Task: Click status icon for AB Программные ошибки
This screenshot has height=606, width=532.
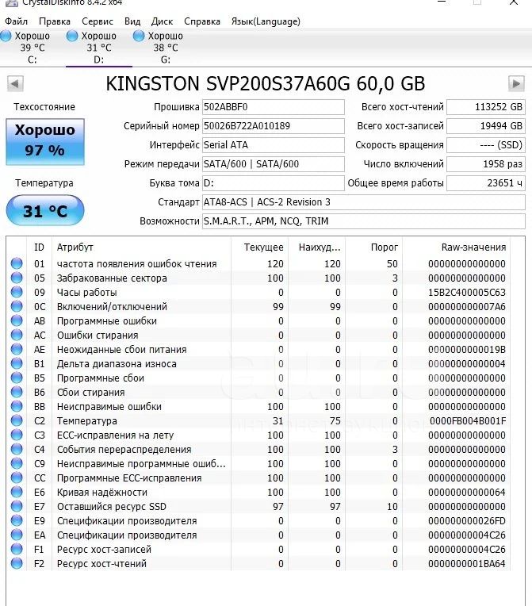Action: [17, 320]
